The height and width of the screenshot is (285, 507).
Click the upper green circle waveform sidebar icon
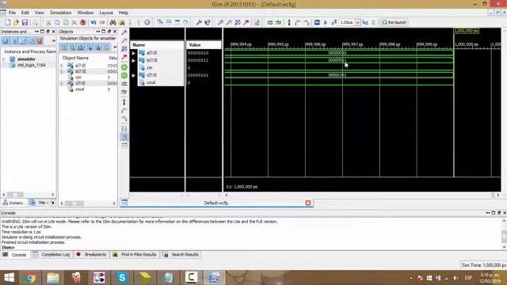point(124,67)
